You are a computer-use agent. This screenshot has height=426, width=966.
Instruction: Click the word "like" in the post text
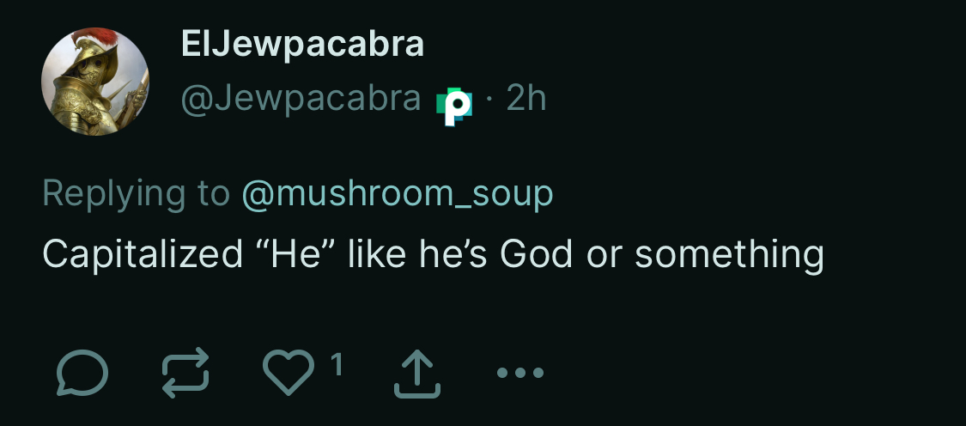coord(375,254)
